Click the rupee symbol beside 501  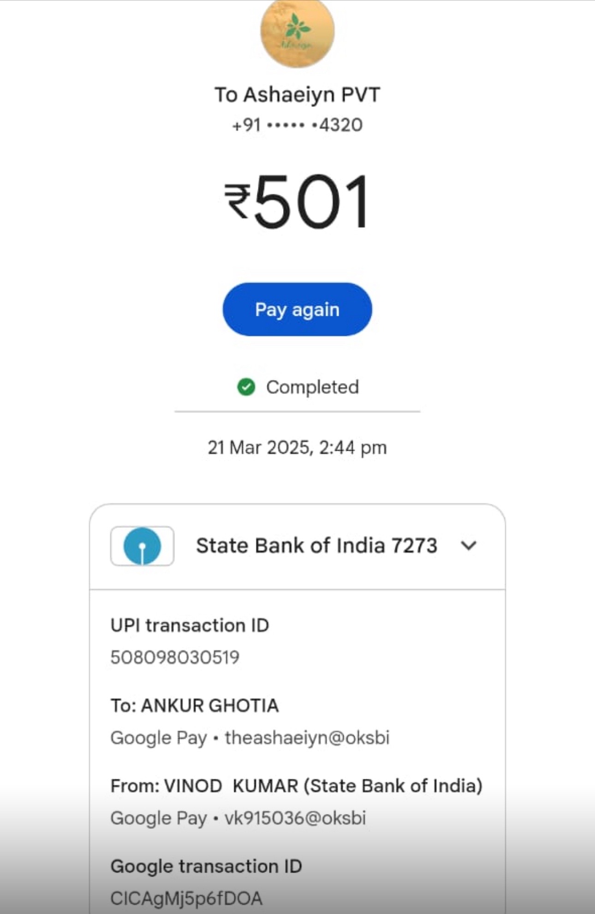coord(238,201)
